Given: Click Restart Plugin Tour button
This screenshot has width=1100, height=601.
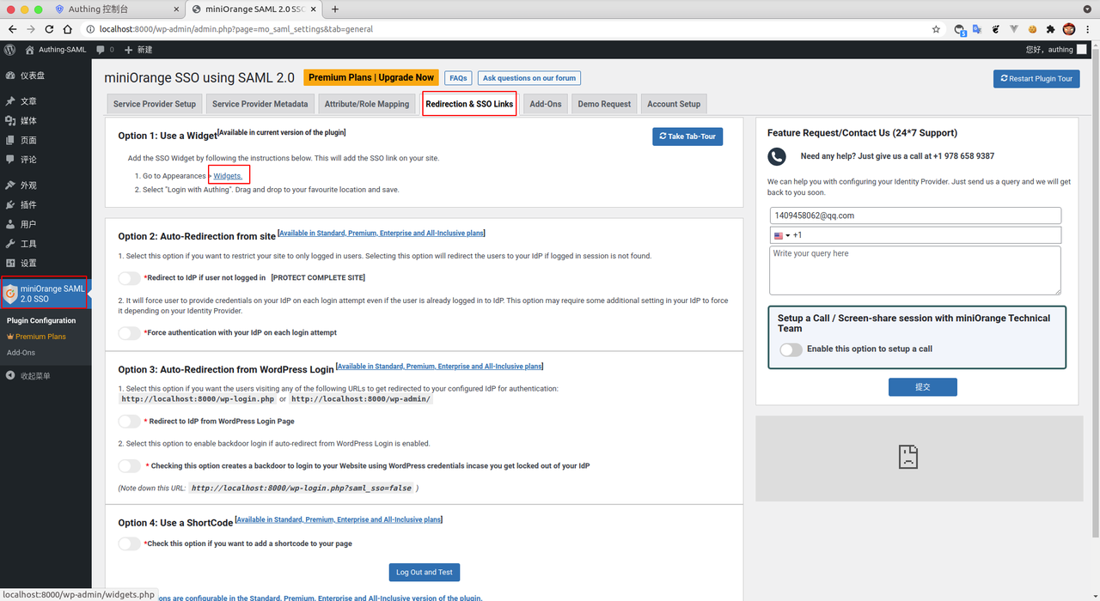Looking at the screenshot, I should click(1036, 78).
